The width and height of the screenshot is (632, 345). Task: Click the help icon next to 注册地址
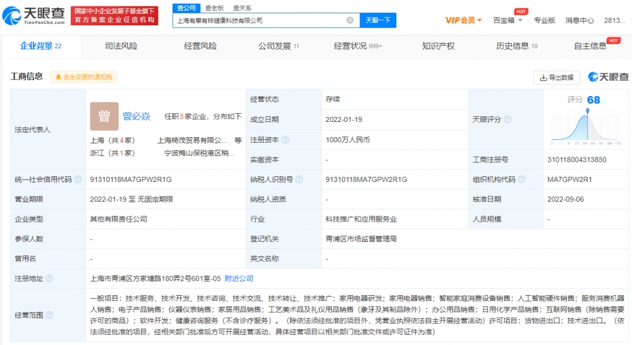[x=49, y=279]
